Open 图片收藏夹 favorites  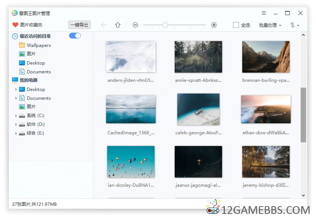pyautogui.click(x=31, y=25)
